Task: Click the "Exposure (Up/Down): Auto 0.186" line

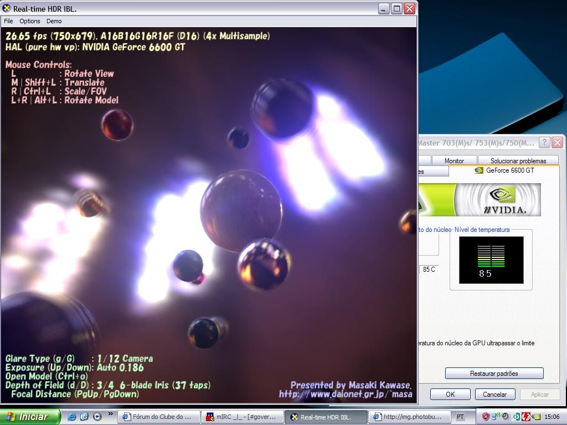Action: pyautogui.click(x=75, y=367)
